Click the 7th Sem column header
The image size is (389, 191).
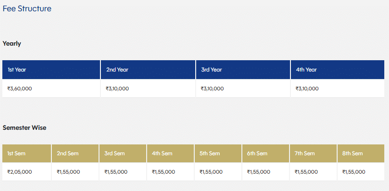(x=306, y=153)
